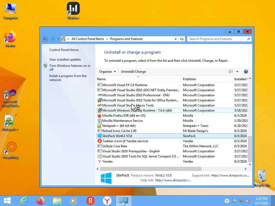The width and height of the screenshot is (275, 206).
Task: Refresh the Programs and Features list
Action: click(182, 39)
